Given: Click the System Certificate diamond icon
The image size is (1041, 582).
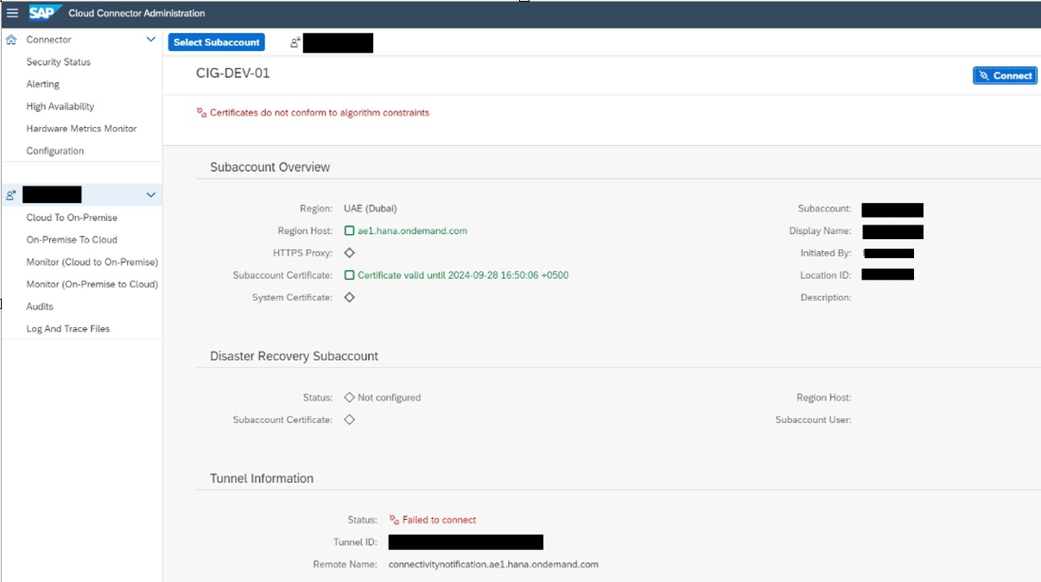Looking at the screenshot, I should click(x=350, y=297).
